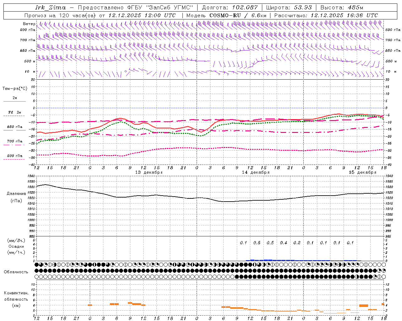This screenshot has height=321, width=402.
Task: Click the '15 декабря' date label
Action: coord(362,172)
